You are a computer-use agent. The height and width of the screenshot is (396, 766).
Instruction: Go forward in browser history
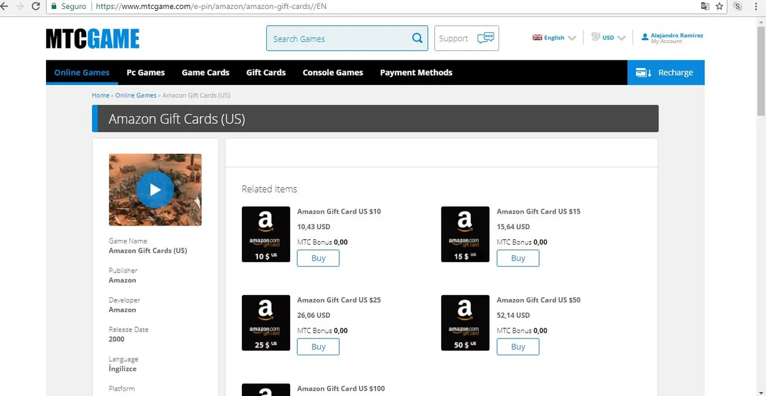pyautogui.click(x=19, y=7)
